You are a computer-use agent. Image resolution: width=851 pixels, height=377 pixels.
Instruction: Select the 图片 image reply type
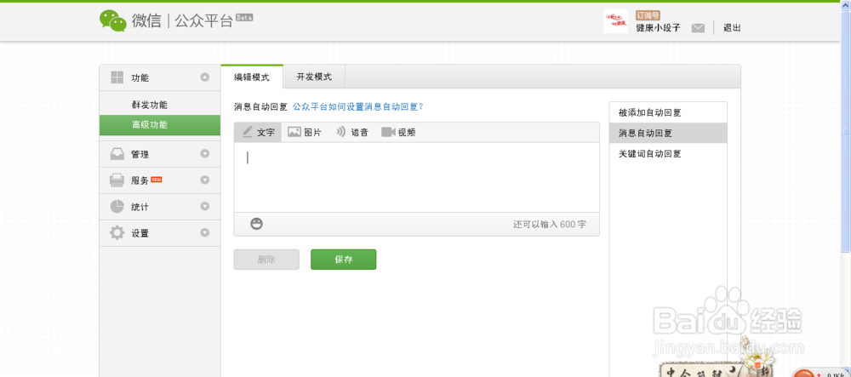click(305, 133)
